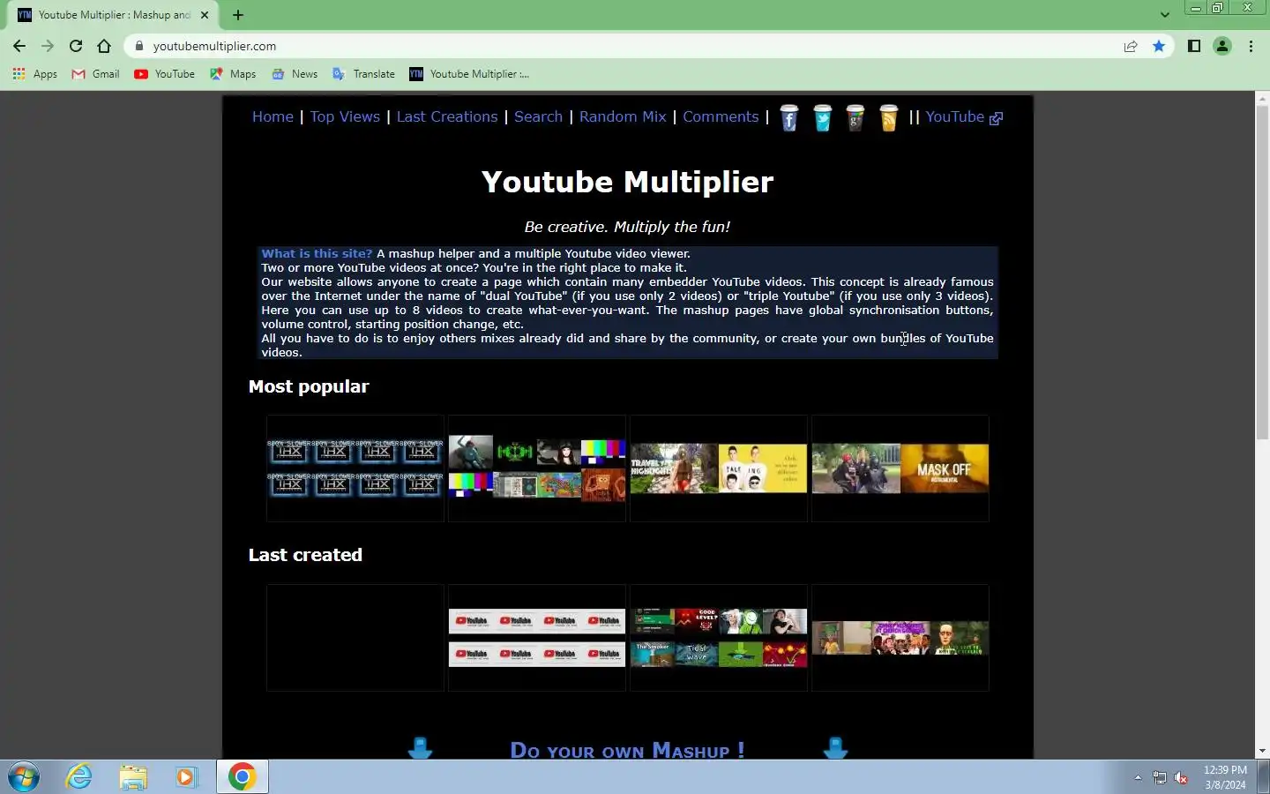Open the THX slower mashup thumbnail
This screenshot has width=1270, height=794.
(355, 468)
